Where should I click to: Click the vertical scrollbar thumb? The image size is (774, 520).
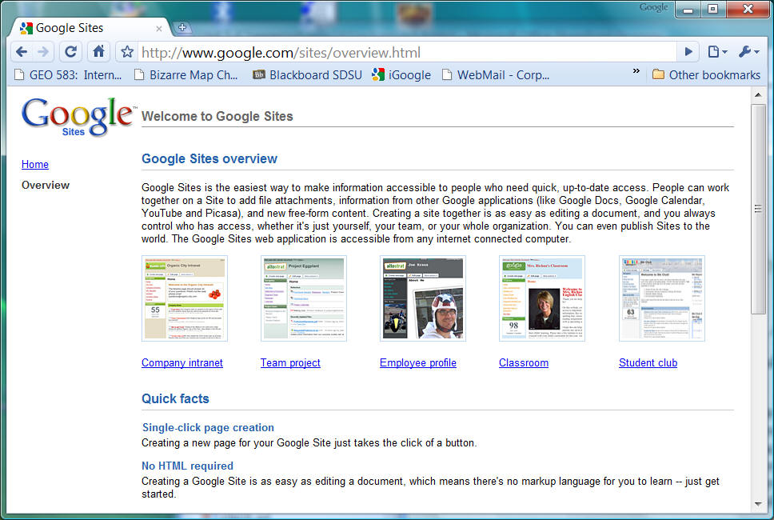coord(758,209)
